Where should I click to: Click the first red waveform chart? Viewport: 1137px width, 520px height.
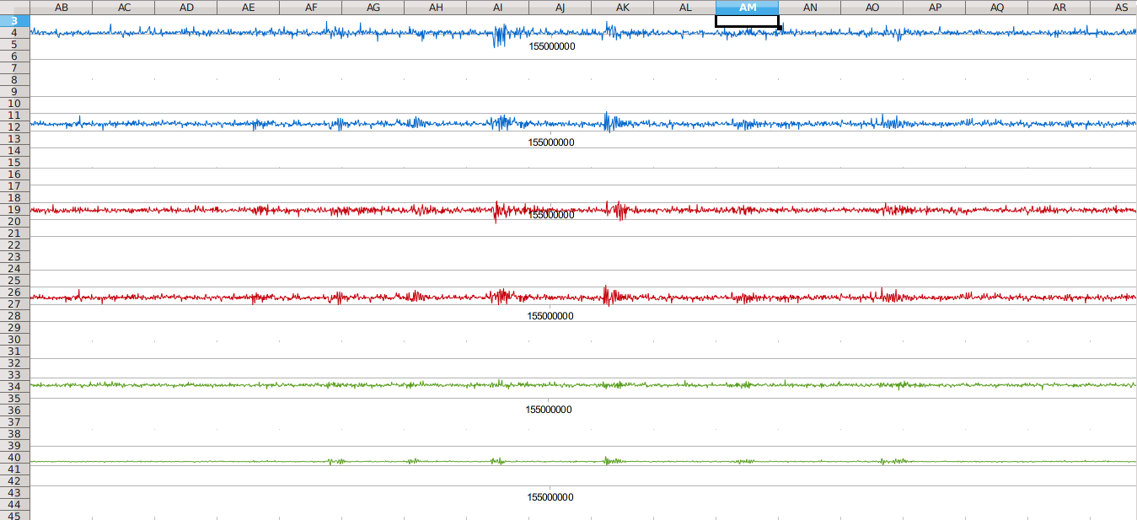point(583,210)
